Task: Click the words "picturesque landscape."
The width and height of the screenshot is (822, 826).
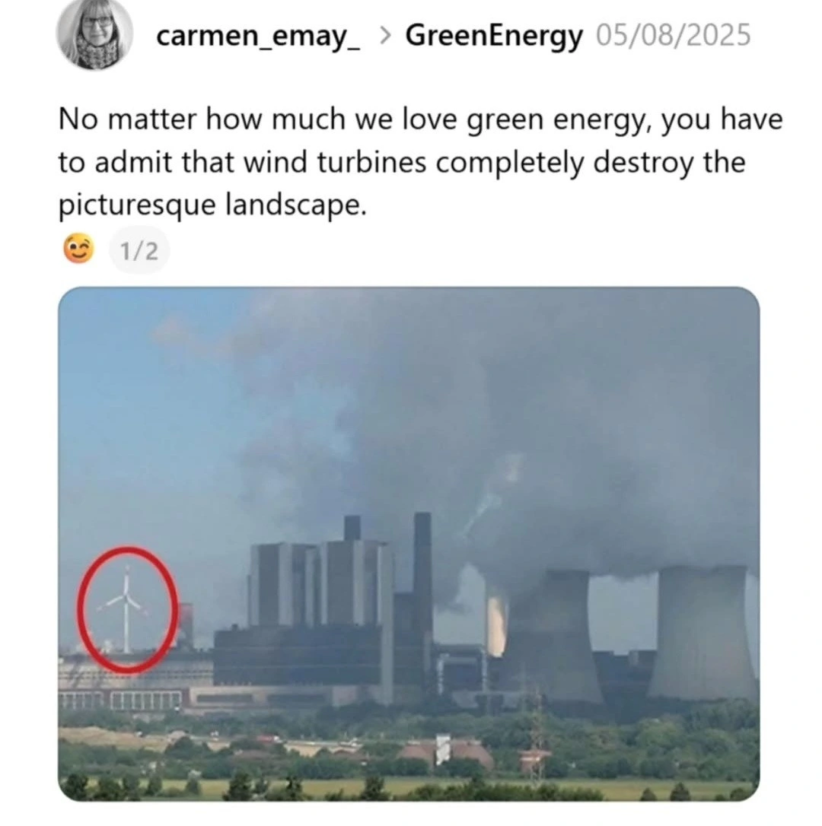Action: pyautogui.click(x=212, y=205)
